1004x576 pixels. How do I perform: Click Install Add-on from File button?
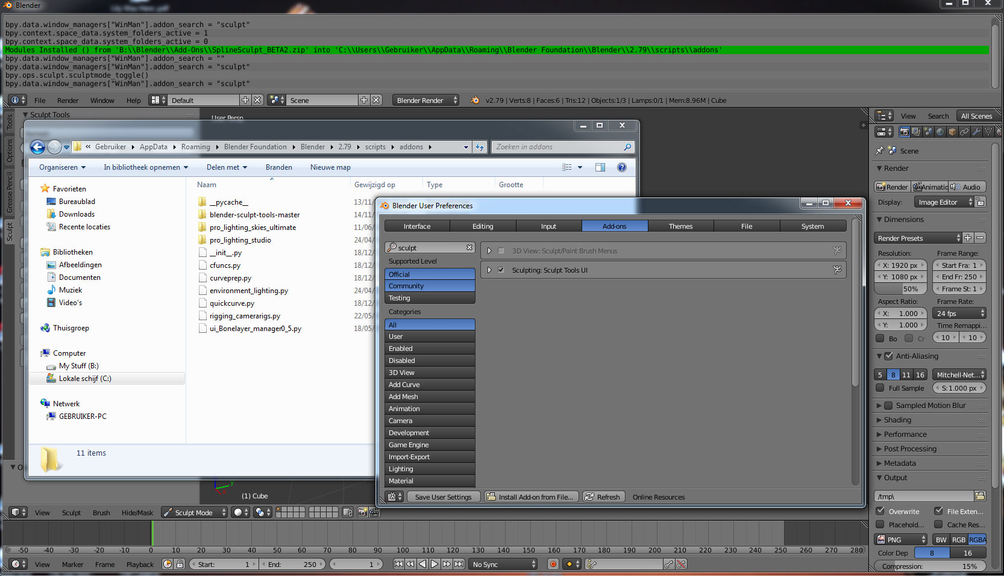(x=532, y=497)
